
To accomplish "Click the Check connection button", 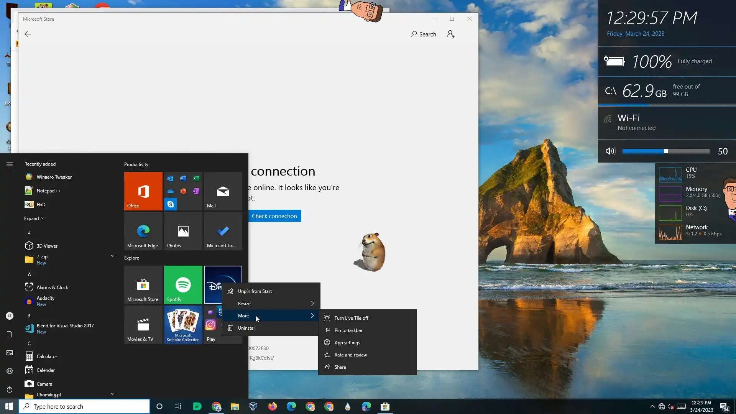I will tap(274, 216).
